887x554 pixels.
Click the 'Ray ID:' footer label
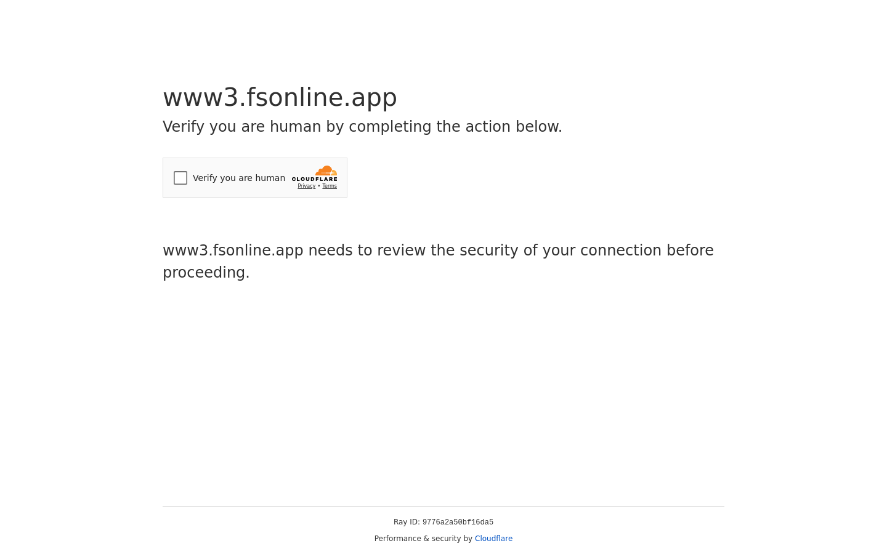point(407,522)
